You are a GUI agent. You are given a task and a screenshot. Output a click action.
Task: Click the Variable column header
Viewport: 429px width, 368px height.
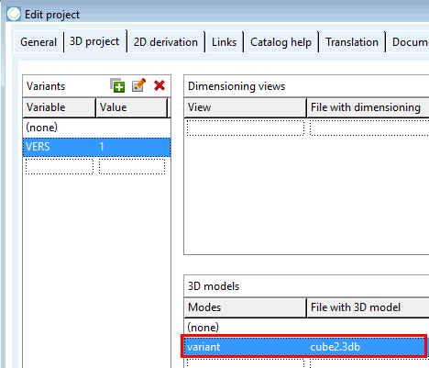click(x=60, y=107)
